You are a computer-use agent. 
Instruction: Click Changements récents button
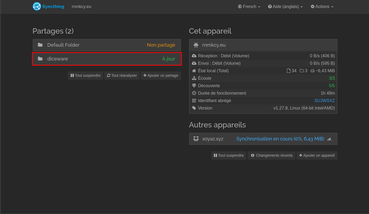pyautogui.click(x=271, y=155)
